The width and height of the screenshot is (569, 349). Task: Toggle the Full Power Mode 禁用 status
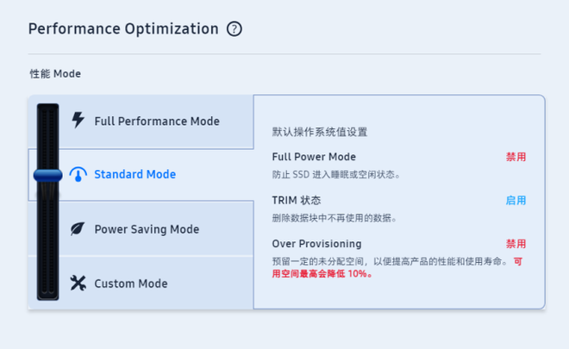[516, 158]
